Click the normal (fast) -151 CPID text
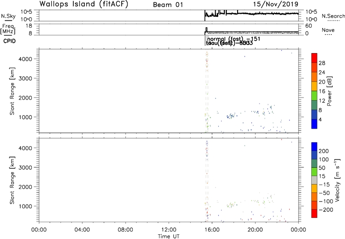 tap(234, 39)
